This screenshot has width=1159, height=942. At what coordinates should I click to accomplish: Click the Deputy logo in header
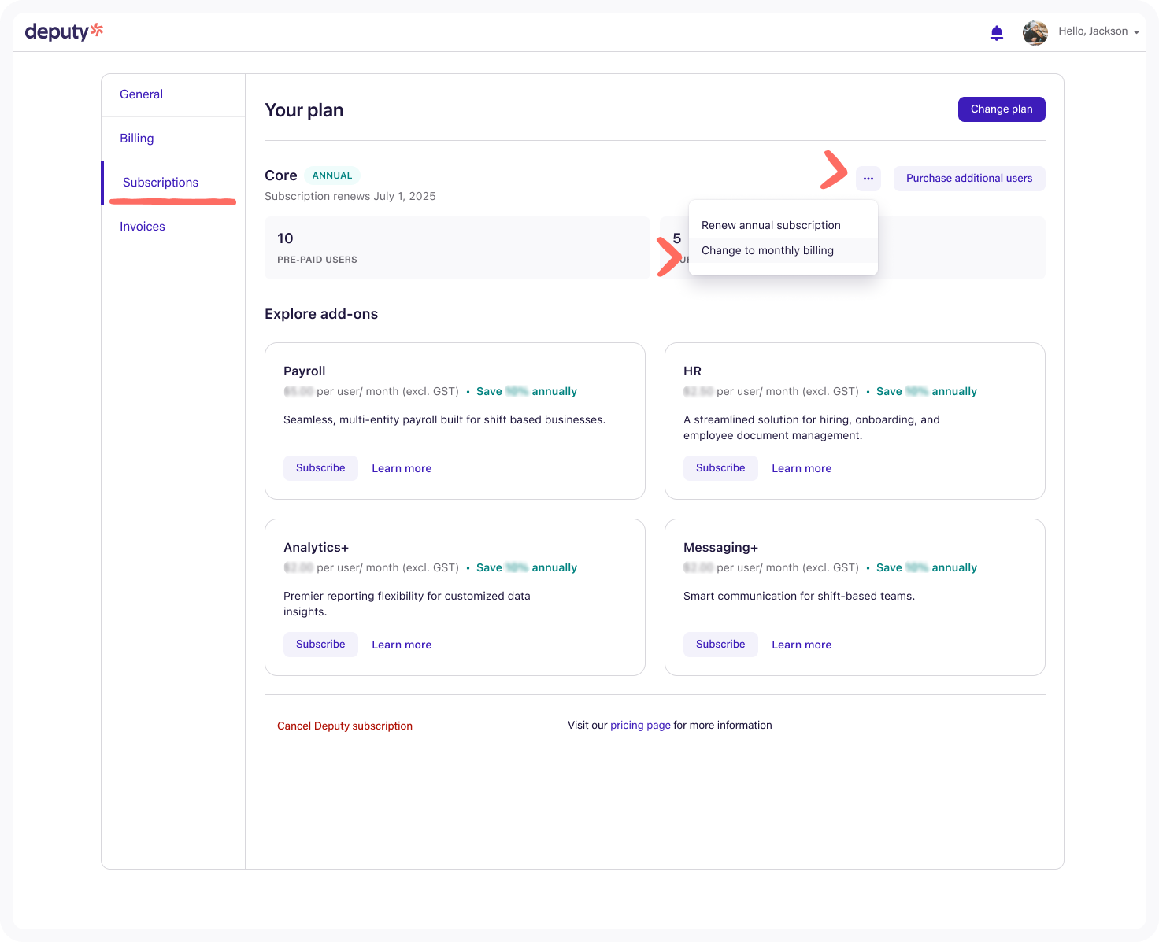tap(64, 31)
